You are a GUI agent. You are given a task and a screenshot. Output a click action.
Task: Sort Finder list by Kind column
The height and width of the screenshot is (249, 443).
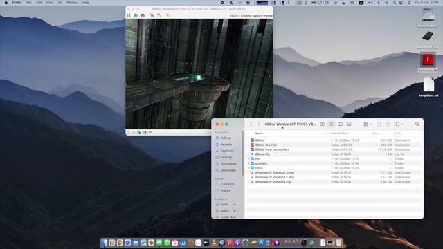[x=397, y=133]
